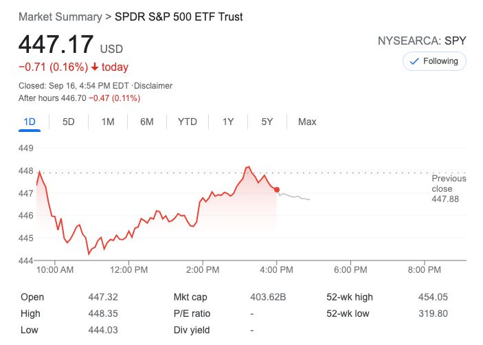Click the gray after-hours price line
This screenshot has height=345, width=483.
[x=295, y=197]
